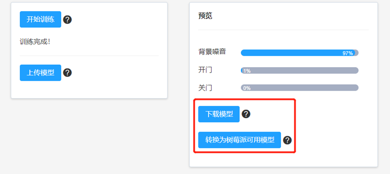Click the 训练完成! status message

[x=35, y=41]
